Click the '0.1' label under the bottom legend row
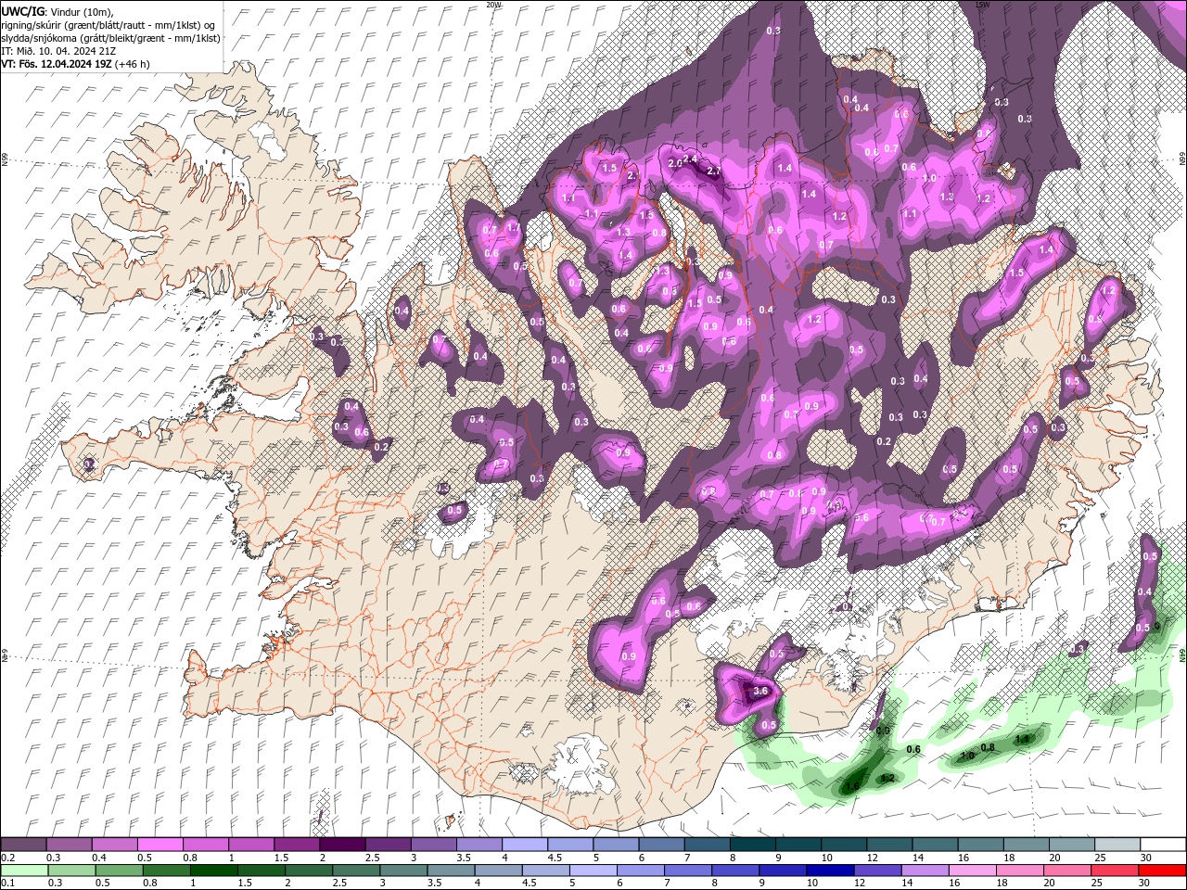The width and height of the screenshot is (1187, 890). tap(8, 883)
